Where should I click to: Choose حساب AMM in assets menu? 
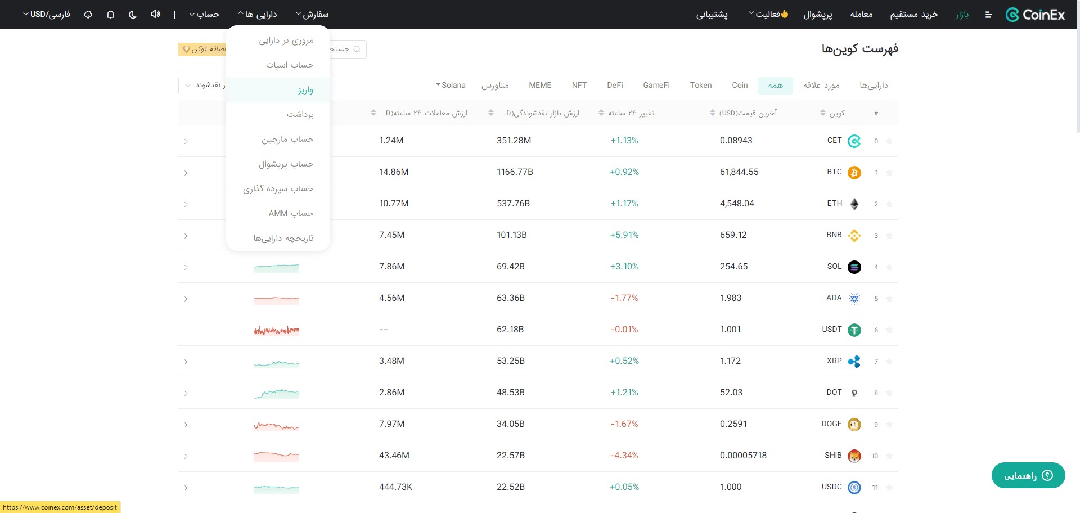tap(278, 214)
